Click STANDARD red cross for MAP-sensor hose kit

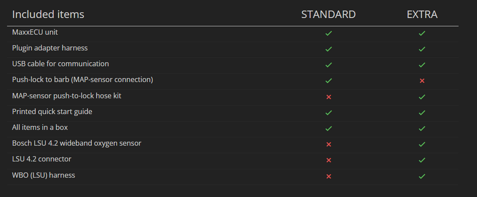328,97
